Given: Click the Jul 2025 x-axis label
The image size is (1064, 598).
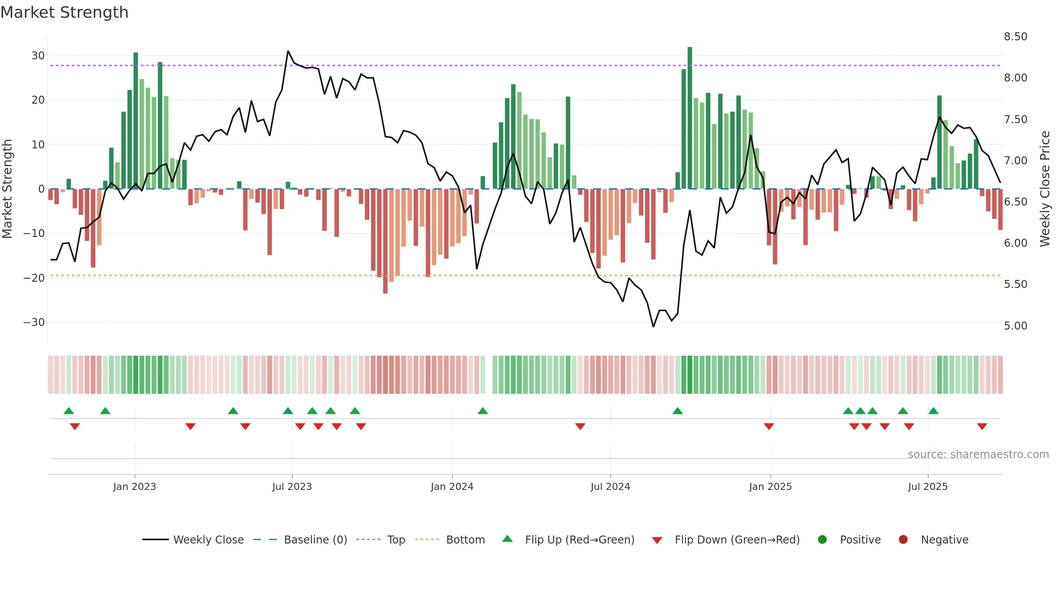Looking at the screenshot, I should click(928, 486).
